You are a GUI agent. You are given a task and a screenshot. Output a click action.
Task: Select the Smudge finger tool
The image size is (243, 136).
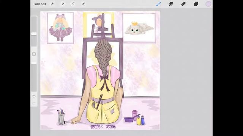171,4
